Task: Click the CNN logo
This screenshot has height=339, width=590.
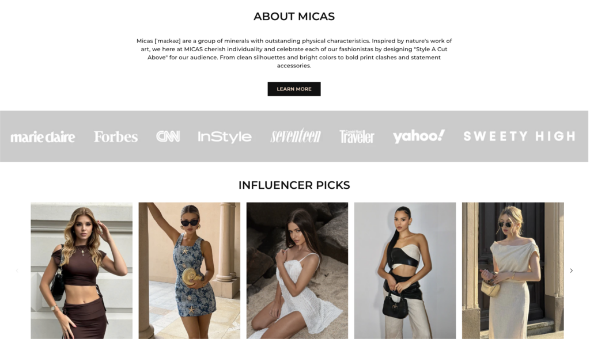Action: coord(168,136)
